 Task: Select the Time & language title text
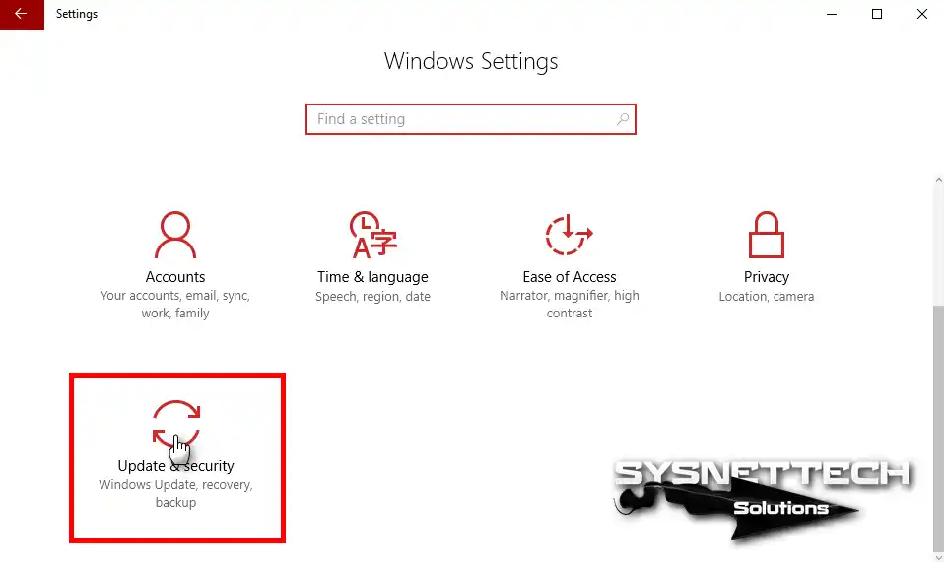[x=372, y=277]
